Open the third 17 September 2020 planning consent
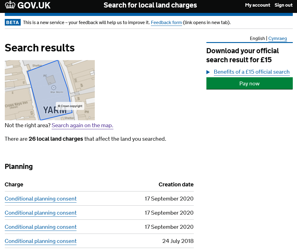Image resolution: width=297 pixels, height=251 pixels. (40, 227)
